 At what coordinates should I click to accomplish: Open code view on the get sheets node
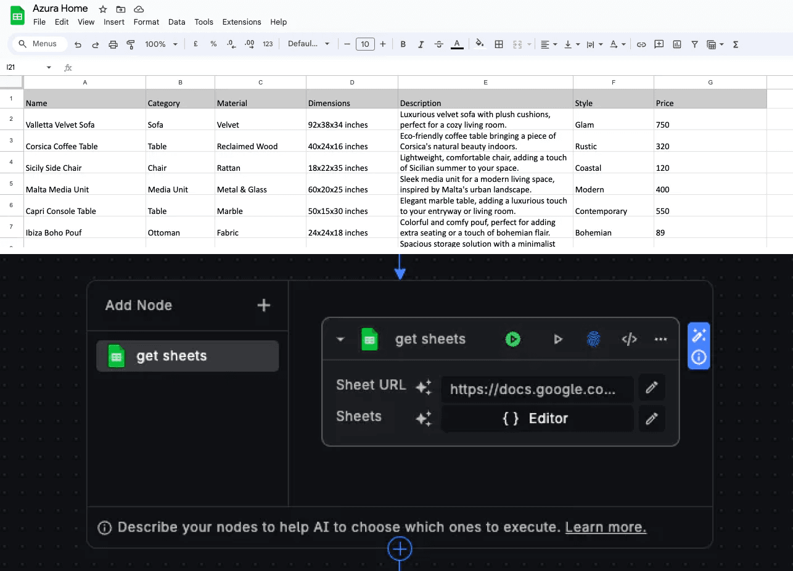click(629, 339)
